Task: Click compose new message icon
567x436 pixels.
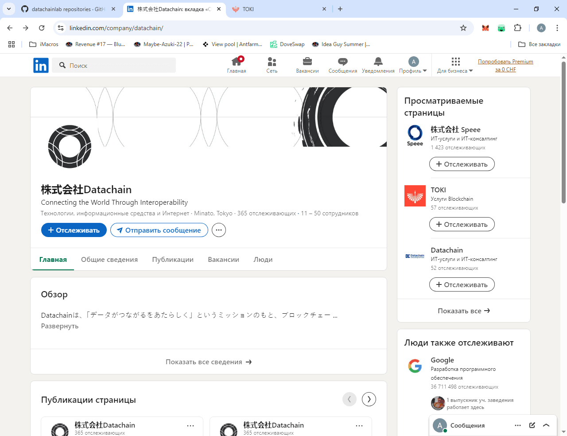Action: tap(532, 425)
